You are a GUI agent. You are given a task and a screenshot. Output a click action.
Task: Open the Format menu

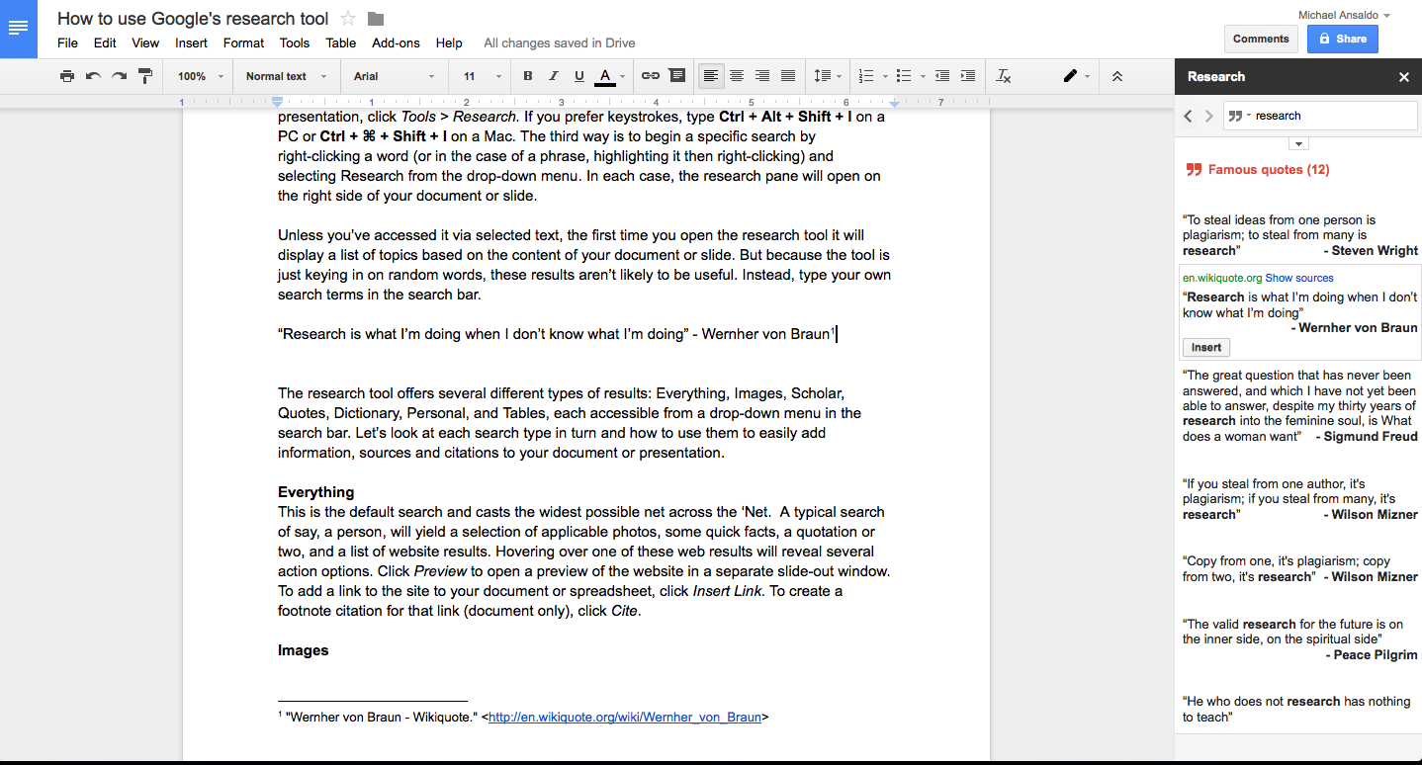click(243, 42)
